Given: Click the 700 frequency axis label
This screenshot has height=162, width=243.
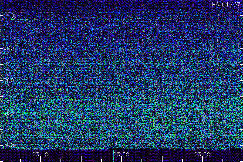Looking at the screenshot, I should tap(9, 80).
